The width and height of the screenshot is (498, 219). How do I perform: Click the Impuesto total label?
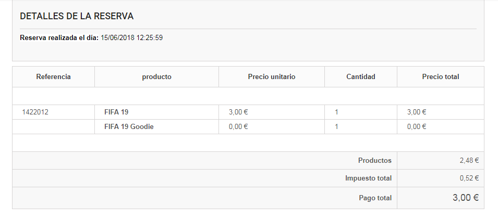368,178
